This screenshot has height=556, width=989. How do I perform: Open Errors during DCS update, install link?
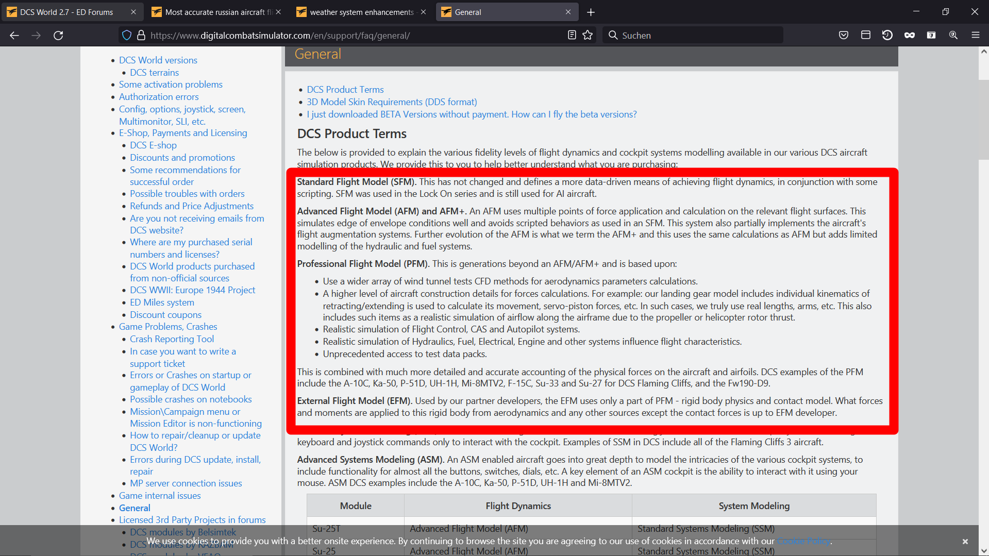[x=195, y=465]
